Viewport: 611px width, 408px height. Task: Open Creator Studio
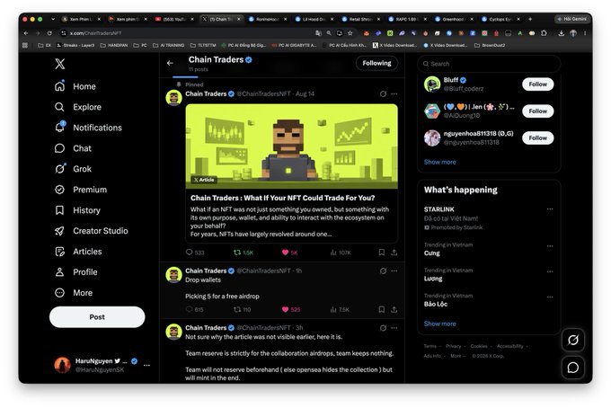pos(91,231)
